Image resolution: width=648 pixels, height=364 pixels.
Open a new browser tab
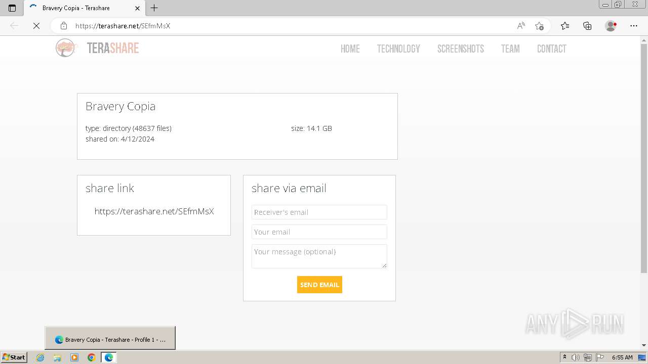(154, 8)
